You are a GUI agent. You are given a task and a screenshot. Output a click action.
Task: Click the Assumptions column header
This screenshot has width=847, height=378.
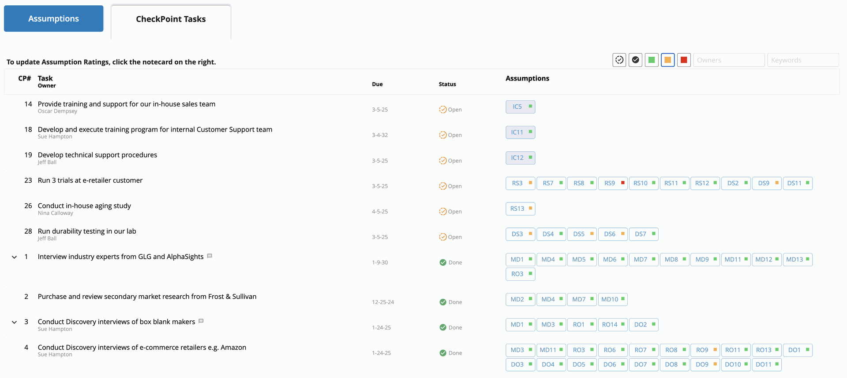click(x=527, y=79)
